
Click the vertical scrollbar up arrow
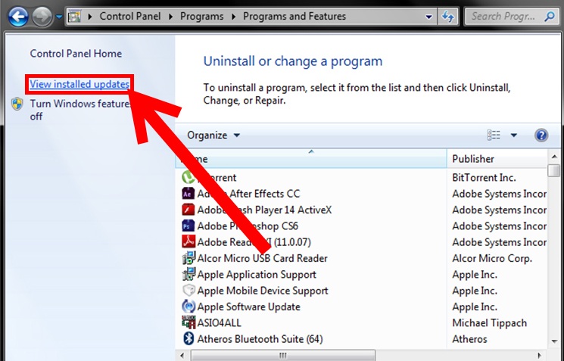pos(554,157)
